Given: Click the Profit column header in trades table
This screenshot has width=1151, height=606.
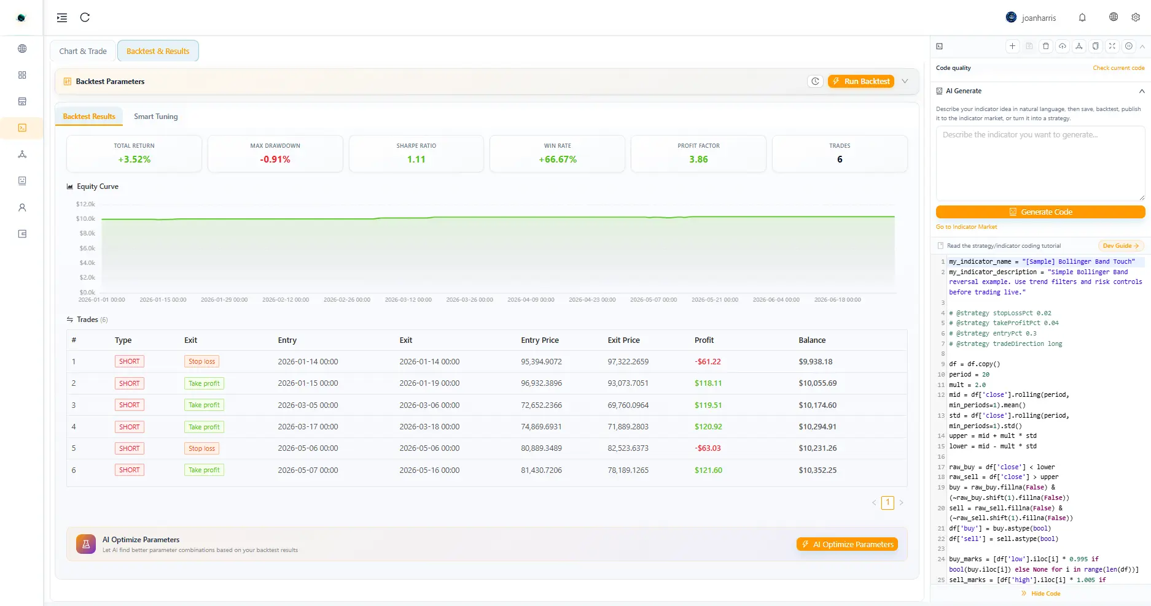Looking at the screenshot, I should tap(704, 340).
